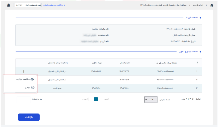Open notifications with the bell icon
The height and width of the screenshot is (128, 219).
pyautogui.click(x=8, y=5)
